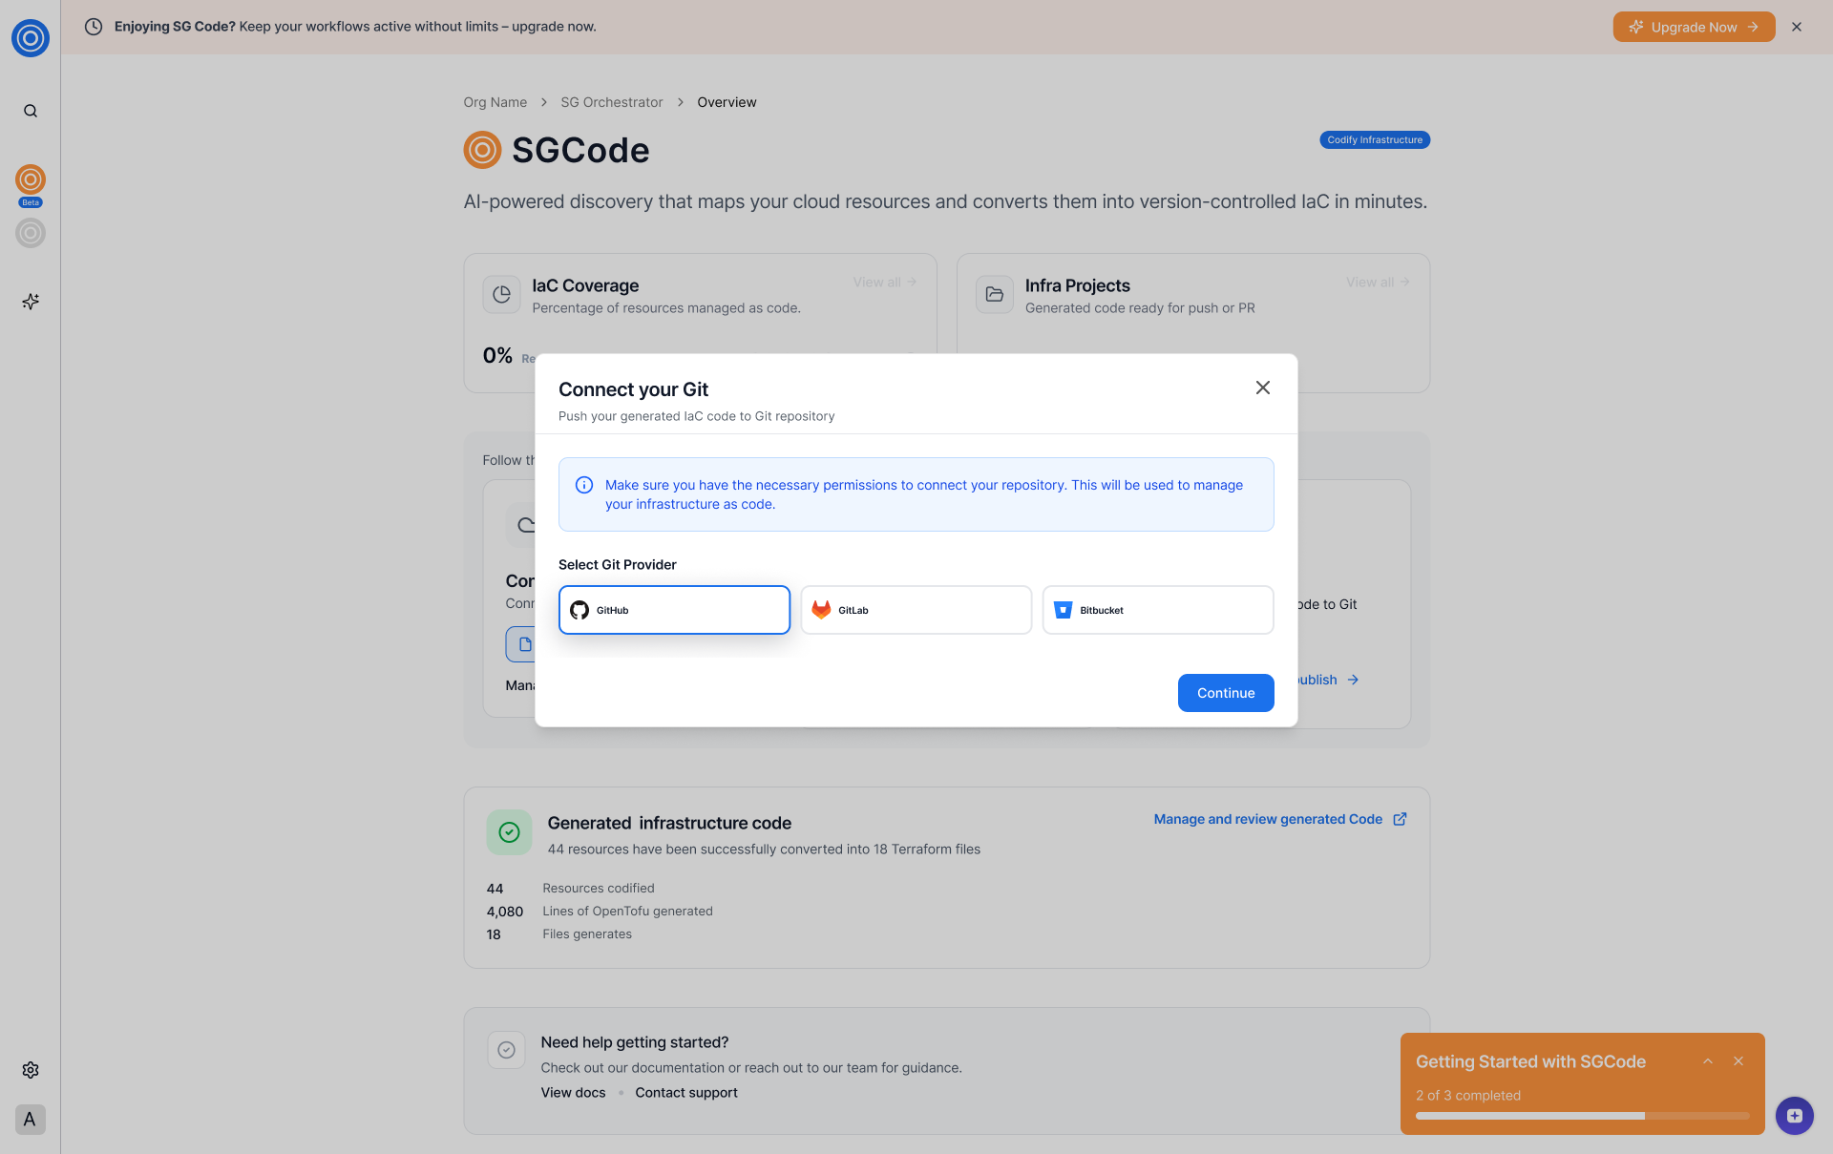The width and height of the screenshot is (1833, 1154).
Task: Select GitHub as the Git provider
Action: [674, 610]
